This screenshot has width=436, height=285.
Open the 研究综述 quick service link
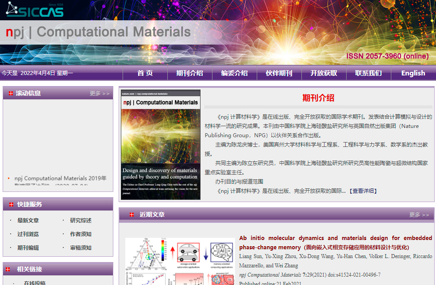tap(81, 221)
